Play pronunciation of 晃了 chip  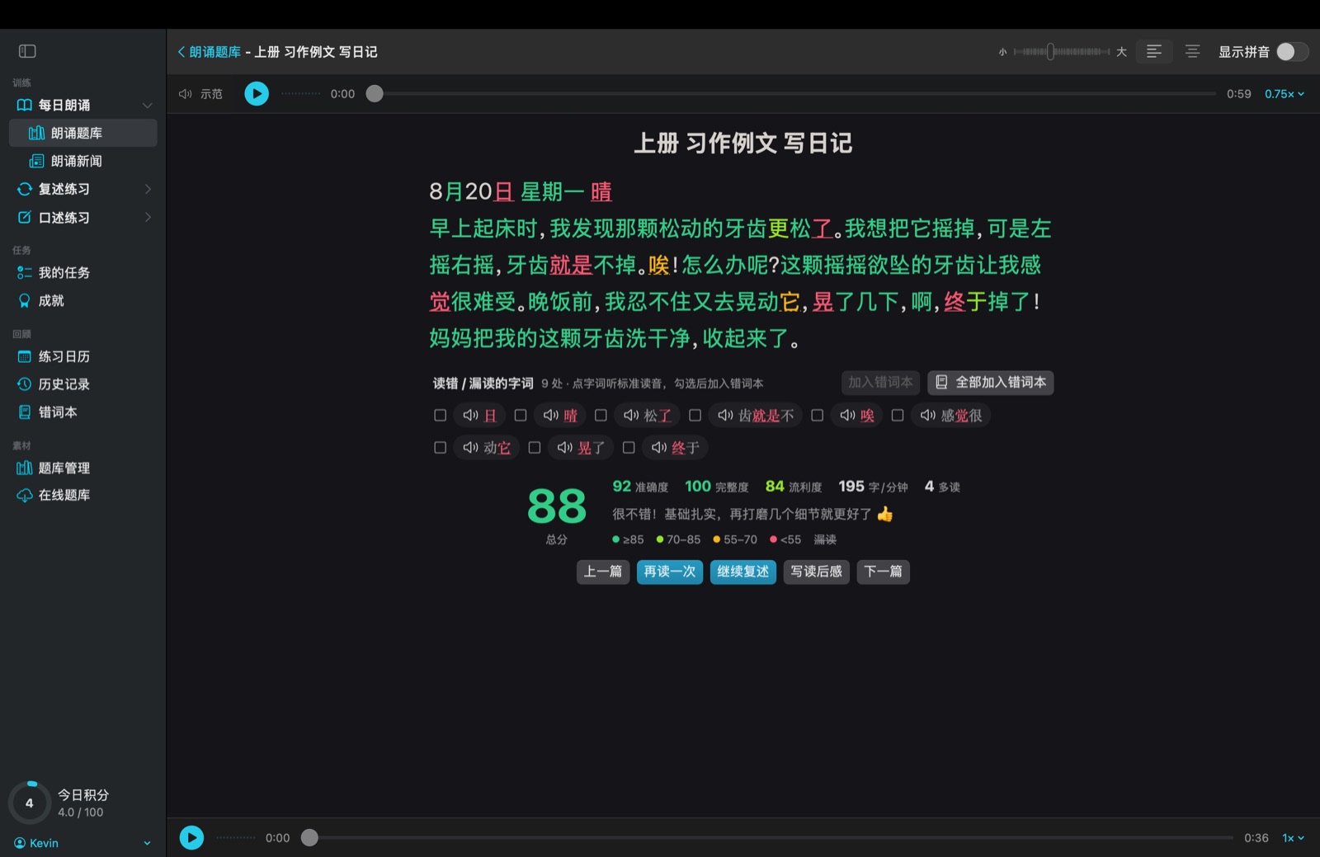581,448
